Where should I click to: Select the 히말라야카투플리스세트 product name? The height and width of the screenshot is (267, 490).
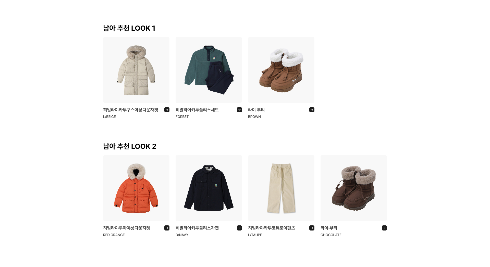point(197,110)
